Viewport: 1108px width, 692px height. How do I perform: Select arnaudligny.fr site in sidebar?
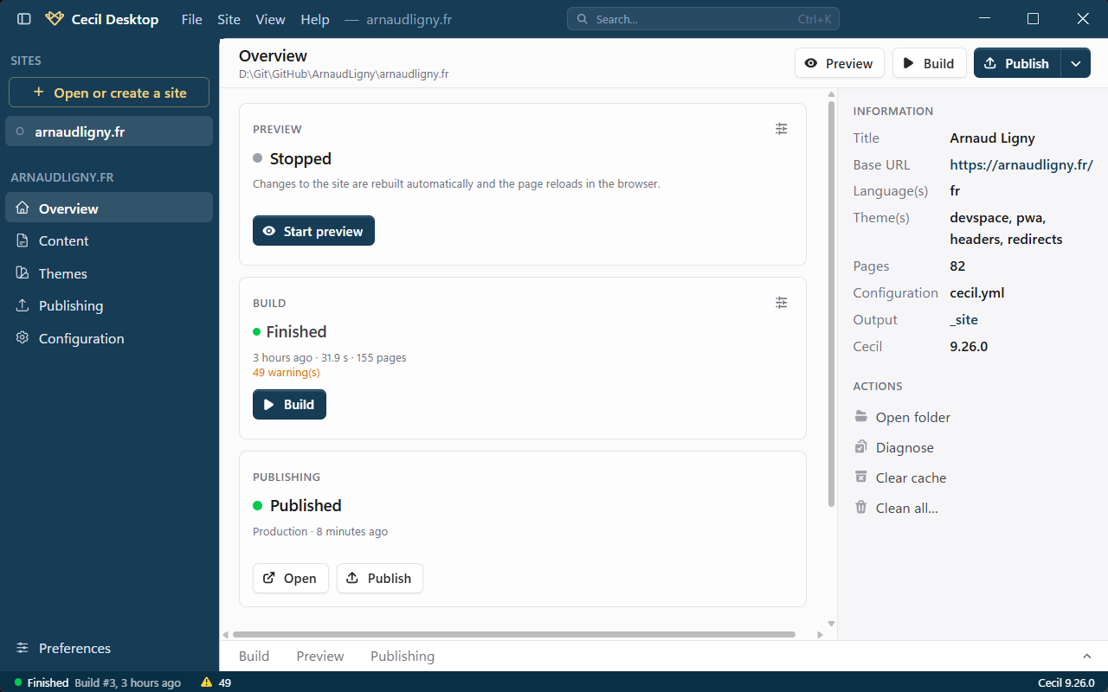click(109, 131)
